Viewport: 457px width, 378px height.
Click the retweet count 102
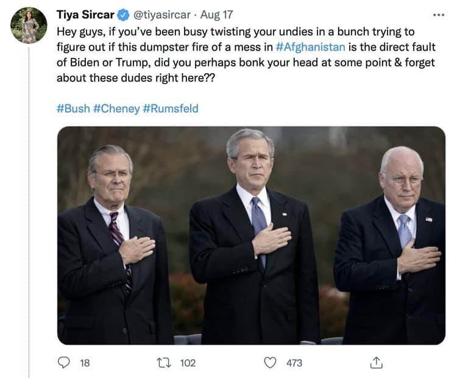tap(188, 363)
